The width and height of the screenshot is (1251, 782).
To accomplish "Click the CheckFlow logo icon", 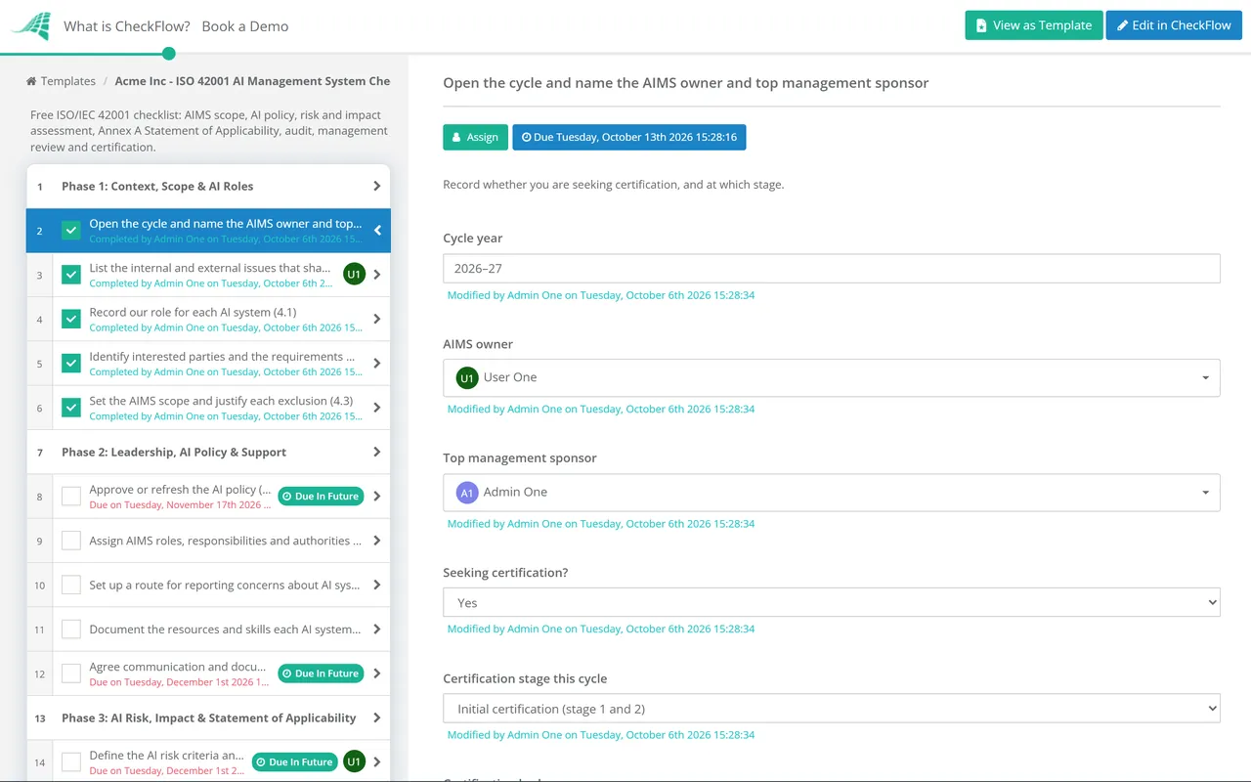I will 30,25.
